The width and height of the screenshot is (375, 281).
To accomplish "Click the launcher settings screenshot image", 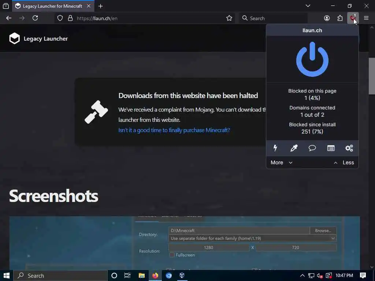I will click(x=185, y=243).
